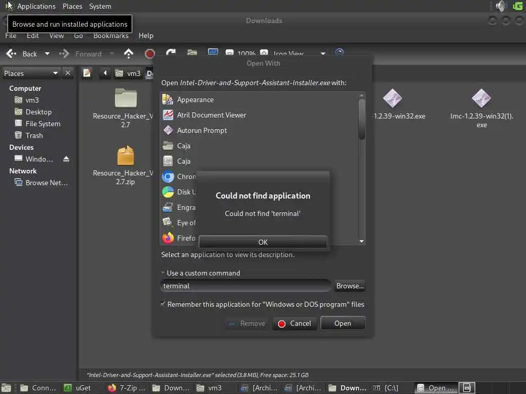Select lmc-1.2.39-win32(1).exe file
This screenshot has width=526, height=394.
(481, 108)
